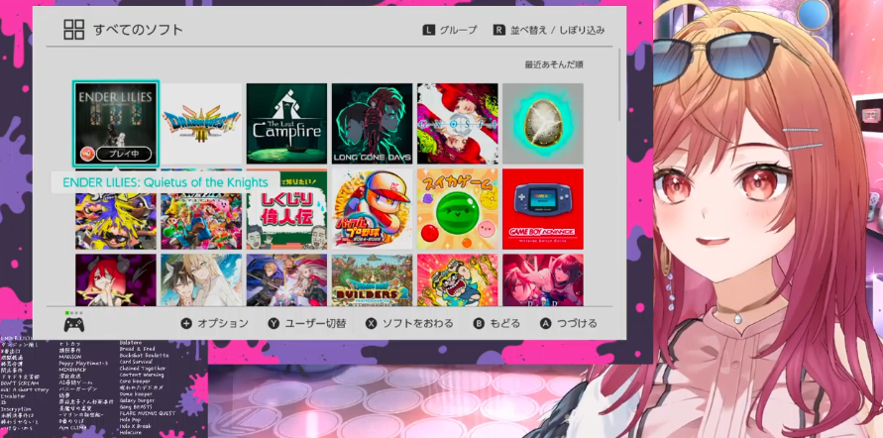Viewport: 883px width, 438px height.
Task: Open the dark-haired man and blonde girl tile
Action: (201, 279)
